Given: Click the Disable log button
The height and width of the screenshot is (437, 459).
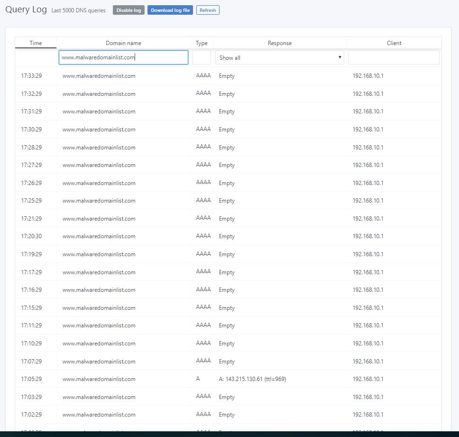Looking at the screenshot, I should pos(128,9).
